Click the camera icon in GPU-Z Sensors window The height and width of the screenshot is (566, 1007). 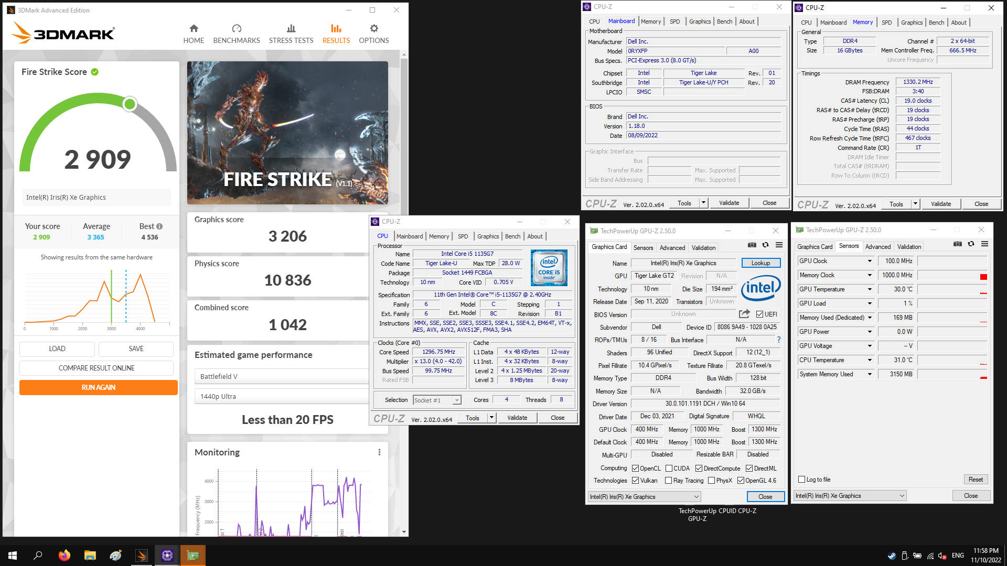(957, 244)
